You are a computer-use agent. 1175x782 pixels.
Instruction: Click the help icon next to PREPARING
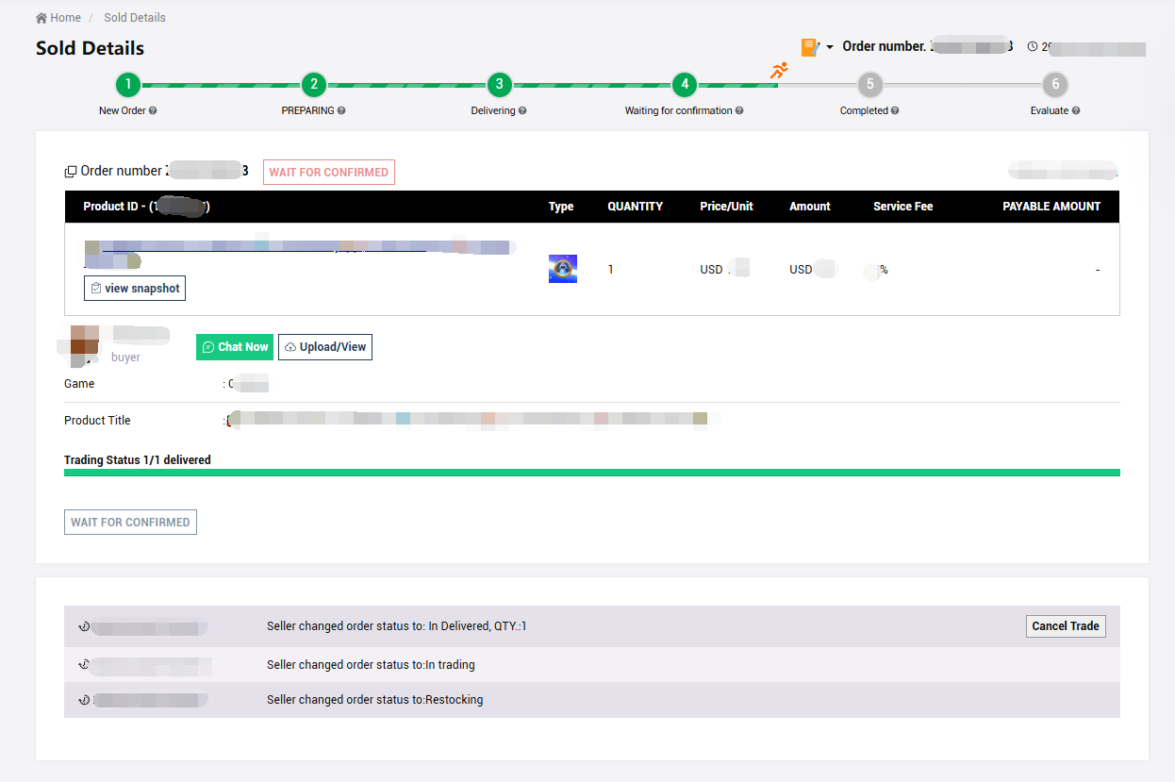pos(341,110)
